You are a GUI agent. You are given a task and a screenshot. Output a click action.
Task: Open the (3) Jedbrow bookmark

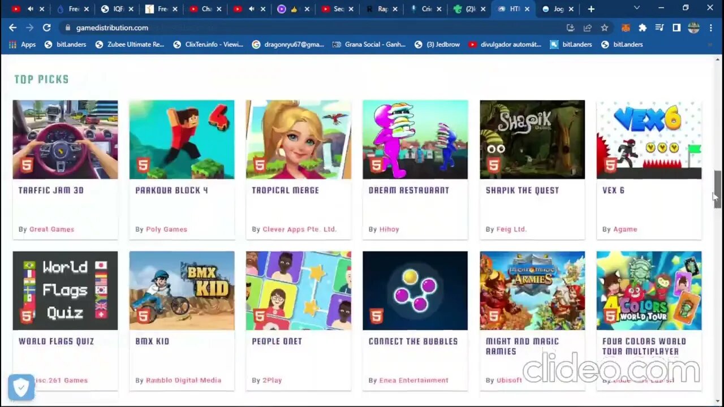(x=437, y=45)
